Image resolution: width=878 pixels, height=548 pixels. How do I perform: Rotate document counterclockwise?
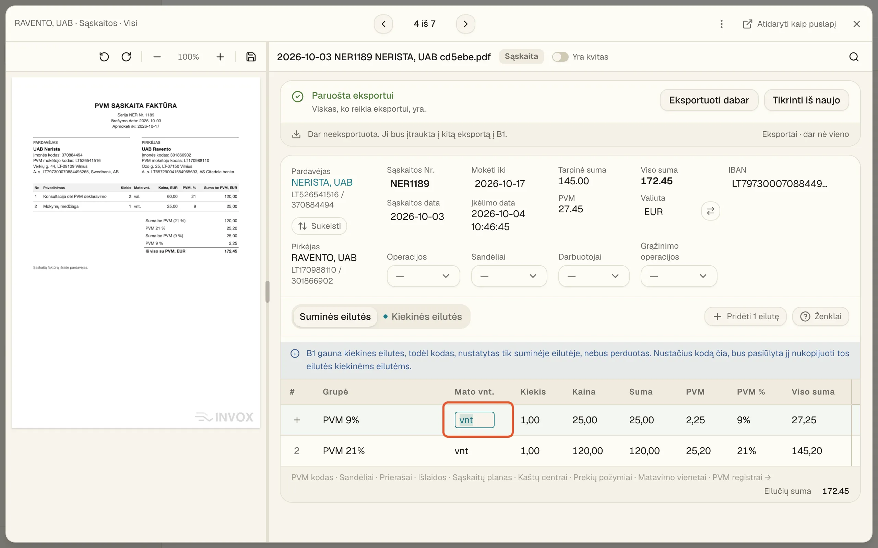(x=104, y=57)
